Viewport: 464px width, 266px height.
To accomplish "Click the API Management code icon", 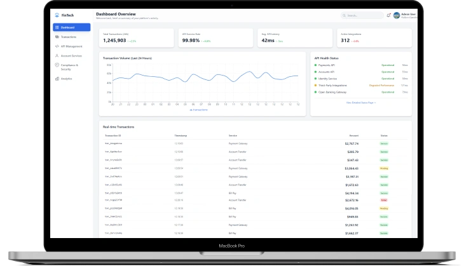I will (x=57, y=46).
